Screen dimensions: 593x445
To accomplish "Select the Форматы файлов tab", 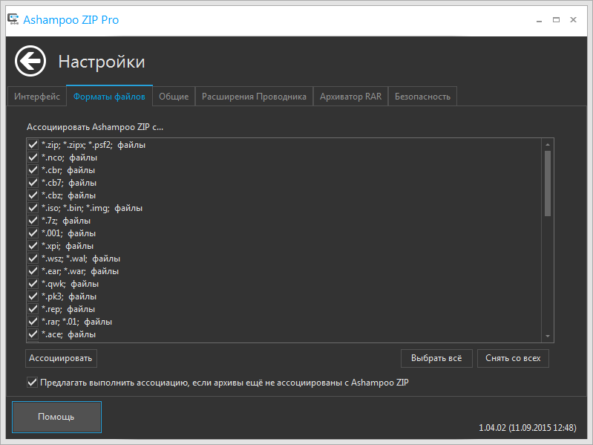I will (109, 97).
